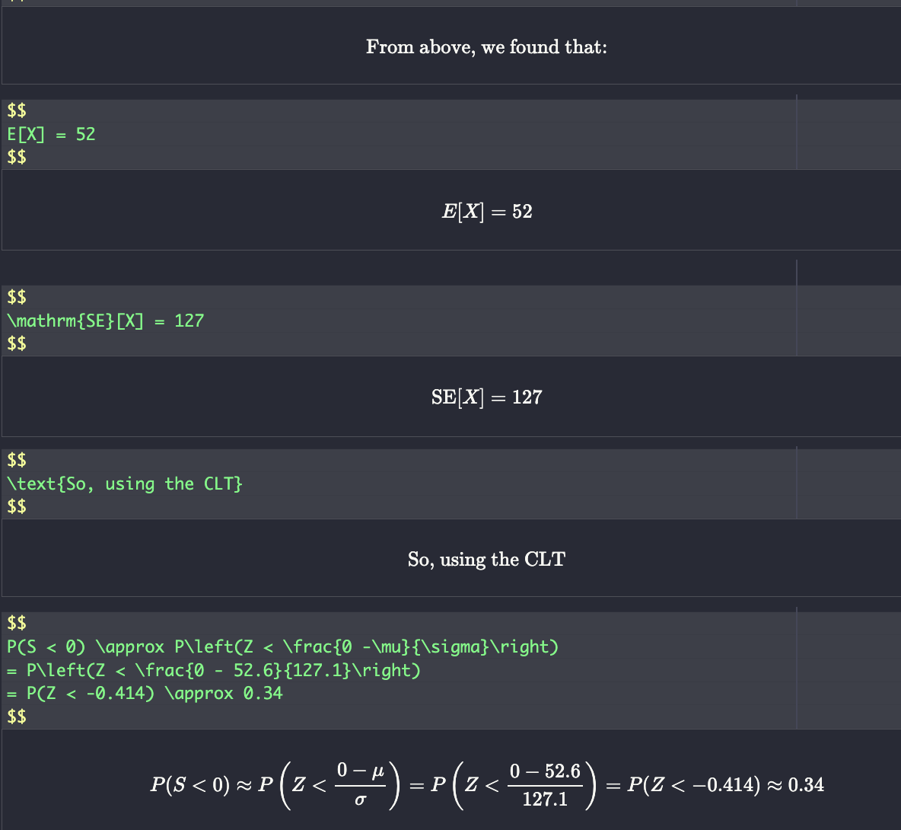
Task: Click the closing $$ below E[X] = 52 code
Action: click(x=17, y=157)
